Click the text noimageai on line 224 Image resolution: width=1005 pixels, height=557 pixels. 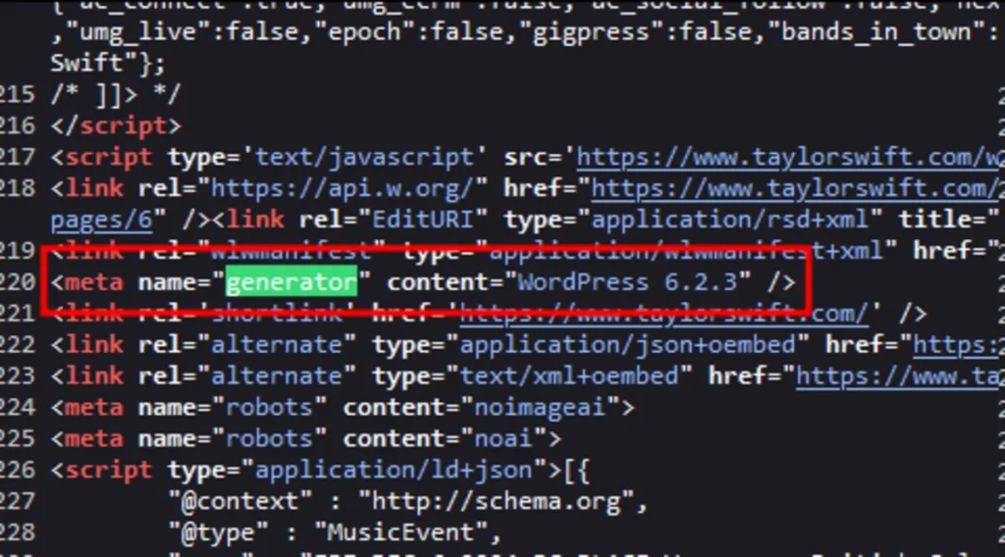tap(540, 408)
